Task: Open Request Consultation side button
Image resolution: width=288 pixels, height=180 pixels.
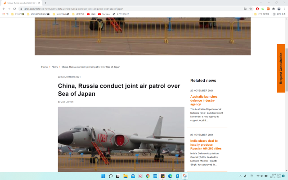Action: tap(281, 68)
